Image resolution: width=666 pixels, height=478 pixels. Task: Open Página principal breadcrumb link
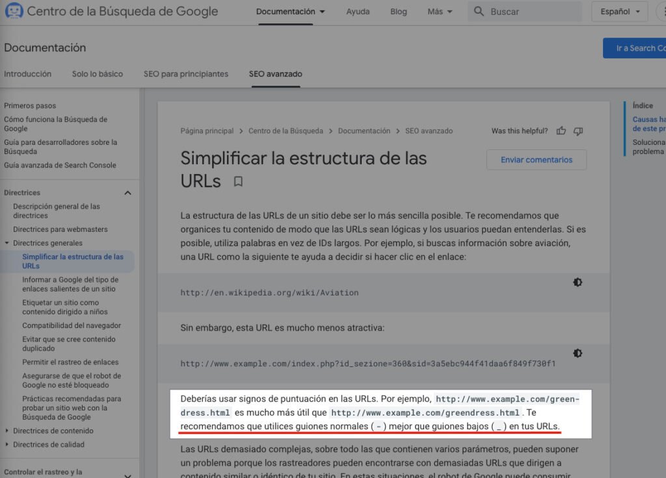(207, 131)
